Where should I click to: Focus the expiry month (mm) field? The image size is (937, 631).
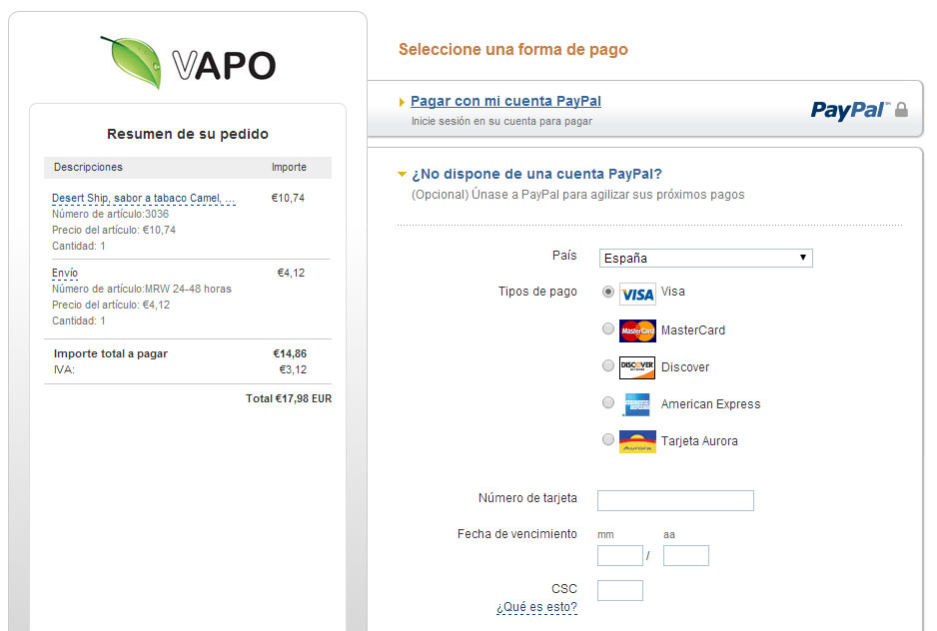(x=619, y=556)
